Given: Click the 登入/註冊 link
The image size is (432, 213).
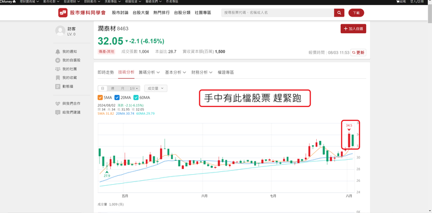Looking at the screenshot, I should [x=417, y=2].
